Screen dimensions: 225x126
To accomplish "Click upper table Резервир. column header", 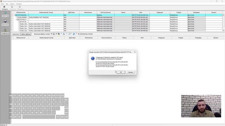I will click(196, 13).
